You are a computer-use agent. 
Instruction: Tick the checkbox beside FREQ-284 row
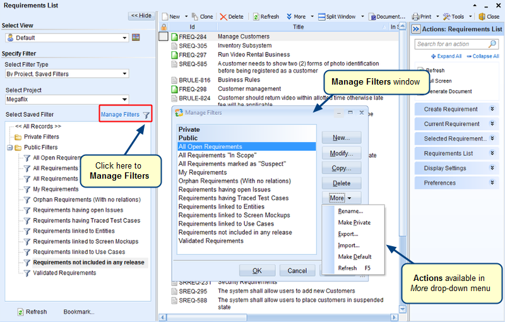[x=163, y=37]
